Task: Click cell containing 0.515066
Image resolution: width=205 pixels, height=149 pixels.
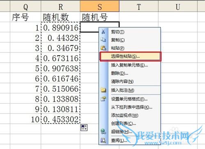Action: click(x=60, y=88)
